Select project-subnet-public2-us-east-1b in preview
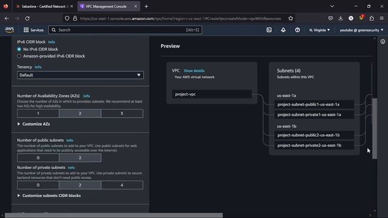Screen dimensions: 388x218 pyautogui.click(x=314, y=135)
